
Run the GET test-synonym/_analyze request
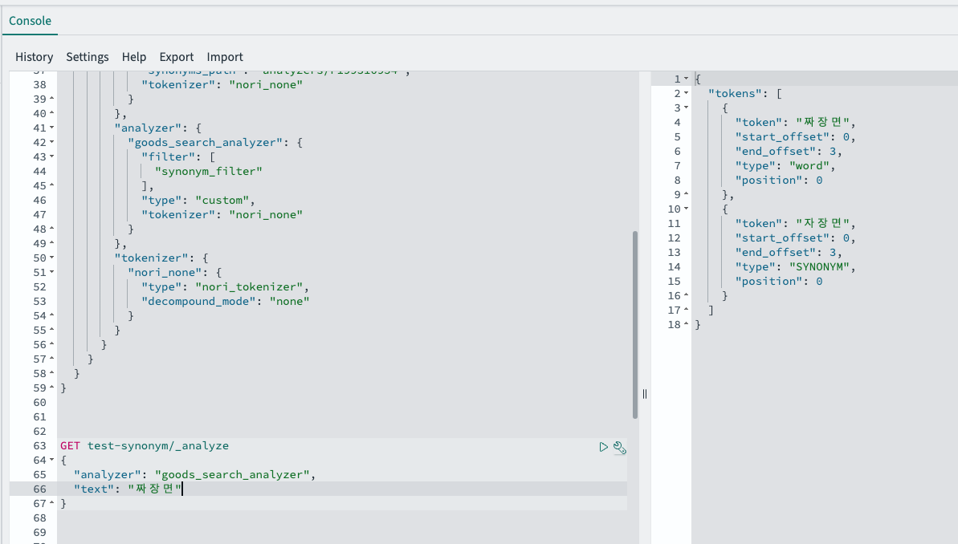tap(603, 447)
